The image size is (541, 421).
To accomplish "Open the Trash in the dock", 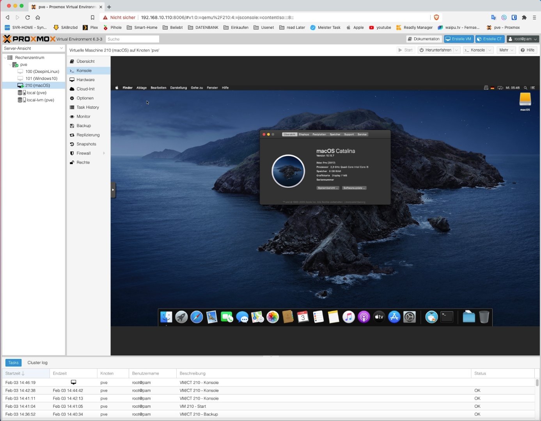I will [x=484, y=317].
